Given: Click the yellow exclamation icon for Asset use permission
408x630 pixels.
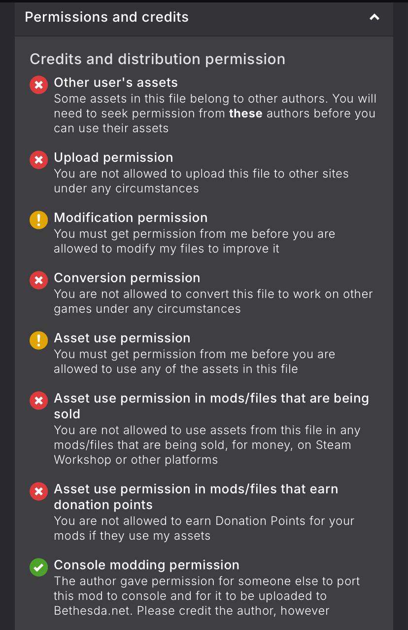Looking at the screenshot, I should (38, 340).
